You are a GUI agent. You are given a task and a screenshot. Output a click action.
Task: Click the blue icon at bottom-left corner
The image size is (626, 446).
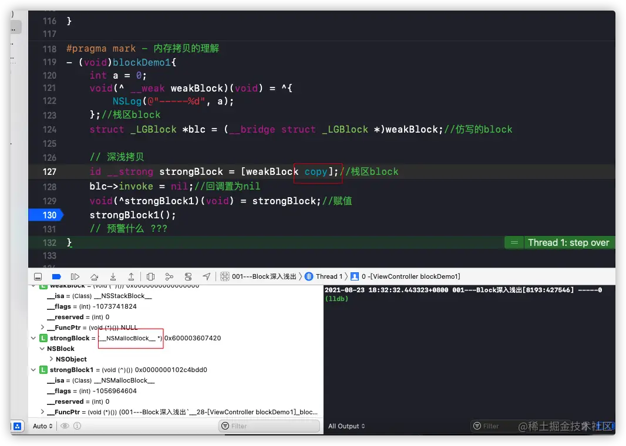[x=17, y=427]
